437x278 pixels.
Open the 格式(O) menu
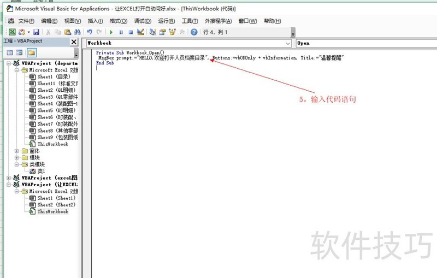(x=119, y=21)
